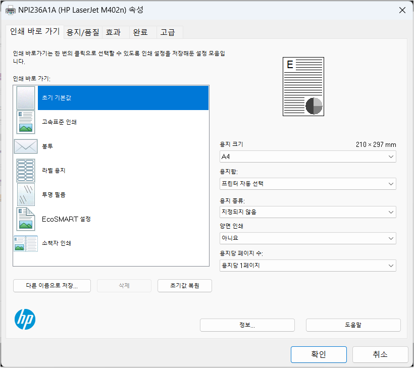Switch to the 효과 tab
Viewport: 414px width, 368px height.
coord(116,32)
